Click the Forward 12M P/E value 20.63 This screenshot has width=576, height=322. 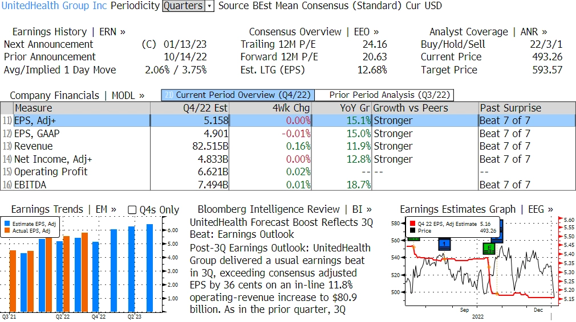tap(375, 57)
